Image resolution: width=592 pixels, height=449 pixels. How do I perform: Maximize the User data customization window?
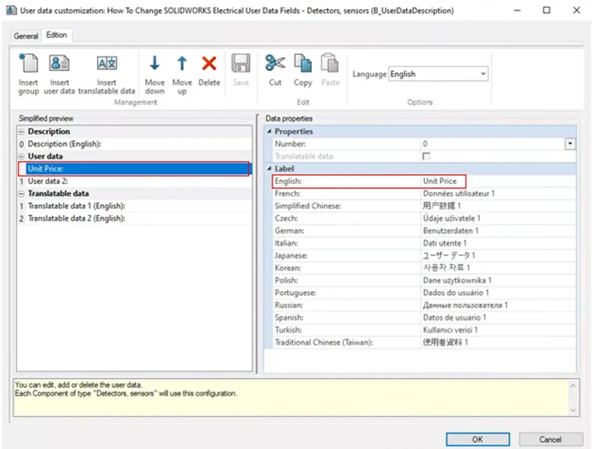546,10
